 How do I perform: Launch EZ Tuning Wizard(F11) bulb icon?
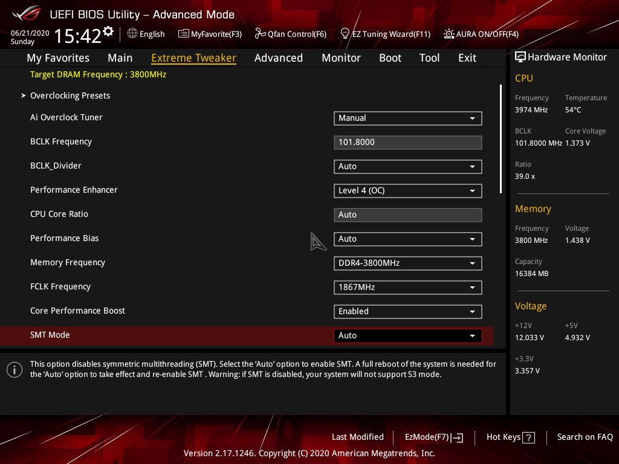pos(345,34)
